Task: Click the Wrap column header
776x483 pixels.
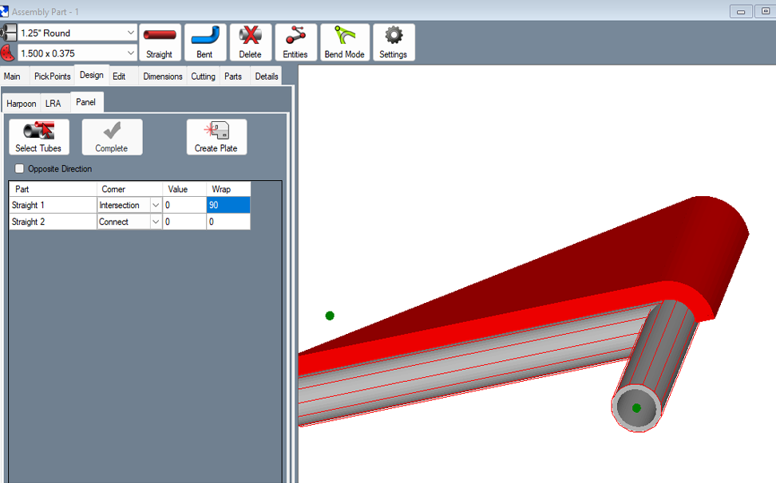Action: [228, 189]
